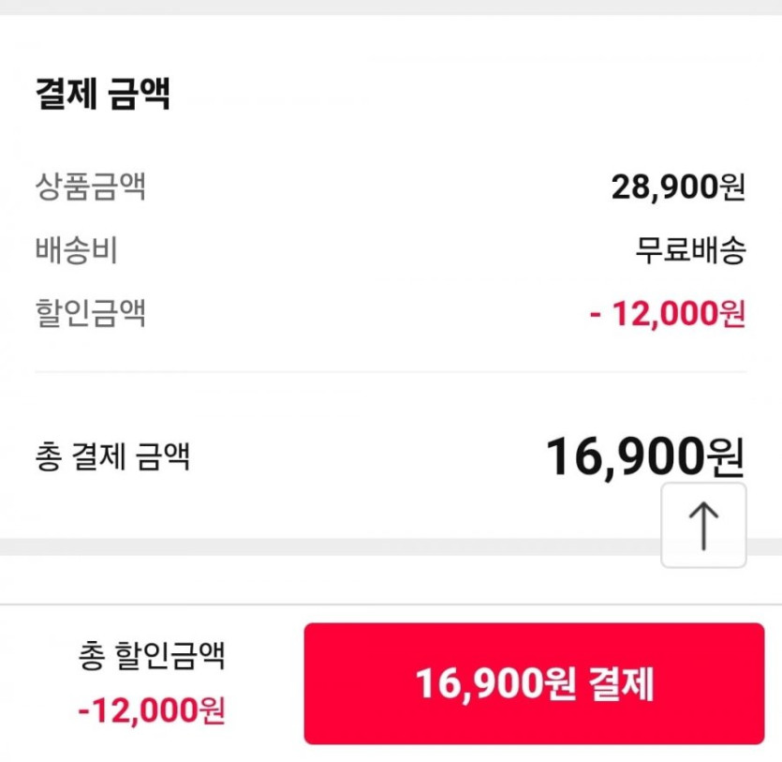Click the border line atop the bottom payment bar

click(x=391, y=605)
